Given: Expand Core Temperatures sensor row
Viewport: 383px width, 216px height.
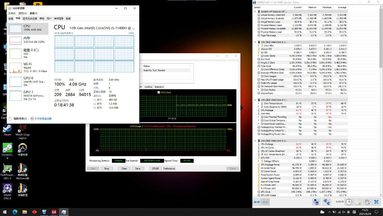Looking at the screenshot, I should pyautogui.click(x=259, y=103).
